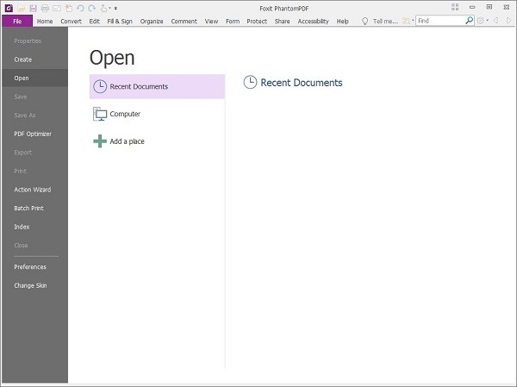Screen dimensions: 517x387
Task: Select the Protect tab
Action: tap(257, 21)
